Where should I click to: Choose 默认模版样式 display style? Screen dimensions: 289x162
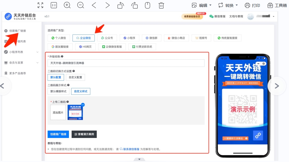[58, 91]
